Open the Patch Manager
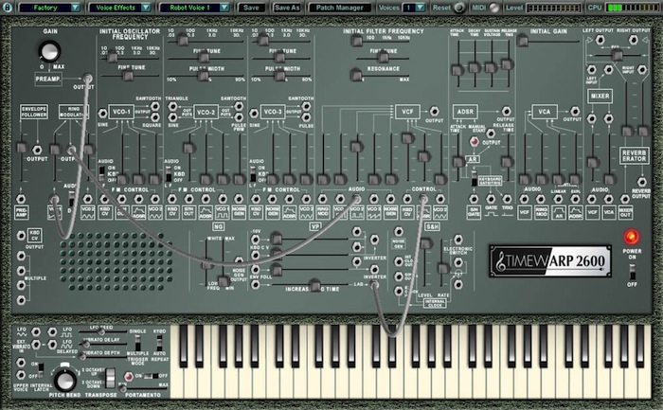 pos(339,8)
